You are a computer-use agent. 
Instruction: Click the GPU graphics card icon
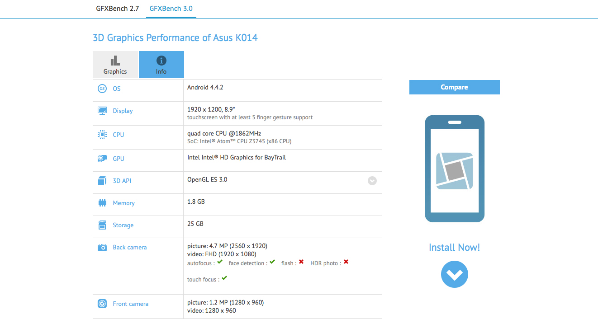[x=102, y=159]
